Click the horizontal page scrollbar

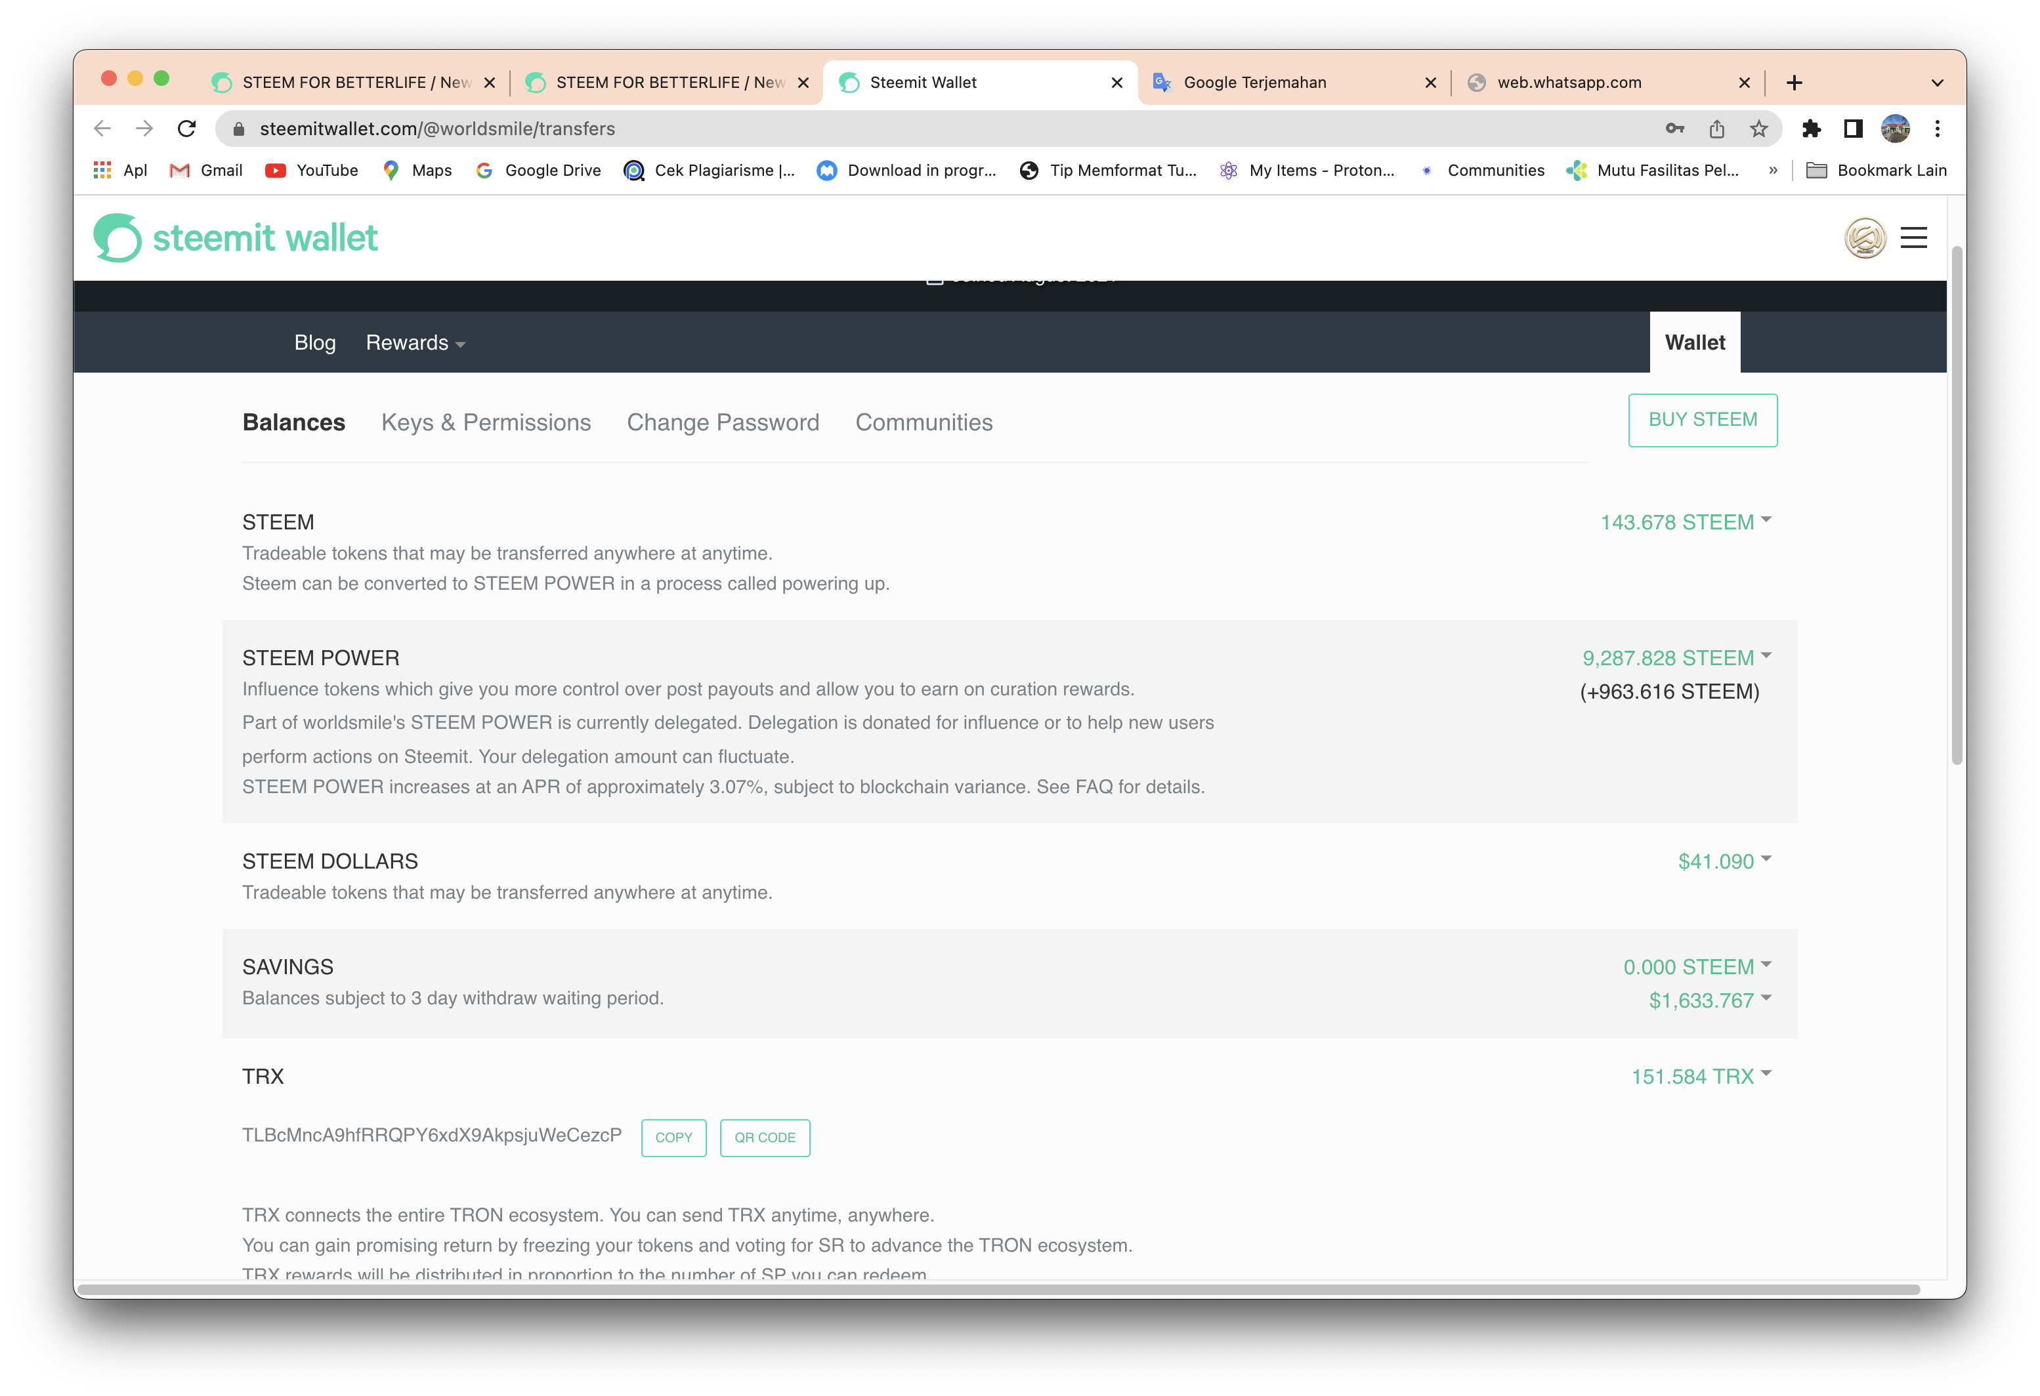(999, 1289)
